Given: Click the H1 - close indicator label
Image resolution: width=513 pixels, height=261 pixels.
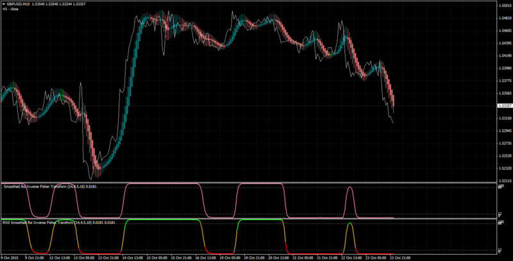Looking at the screenshot, I should (10, 10).
